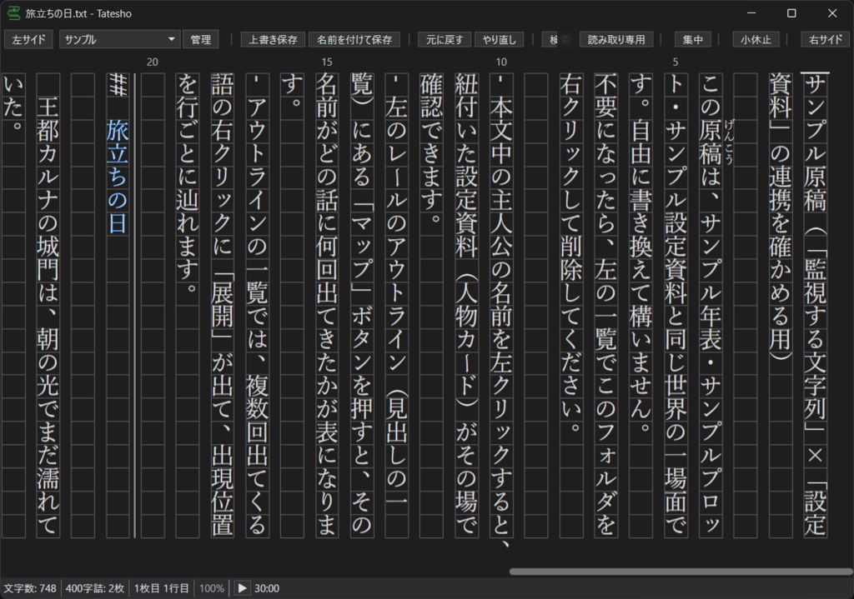Toggle the left side panel (左サイド)
This screenshot has height=599, width=854.
(x=29, y=40)
